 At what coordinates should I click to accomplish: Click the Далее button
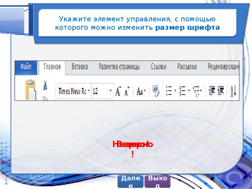130,181
